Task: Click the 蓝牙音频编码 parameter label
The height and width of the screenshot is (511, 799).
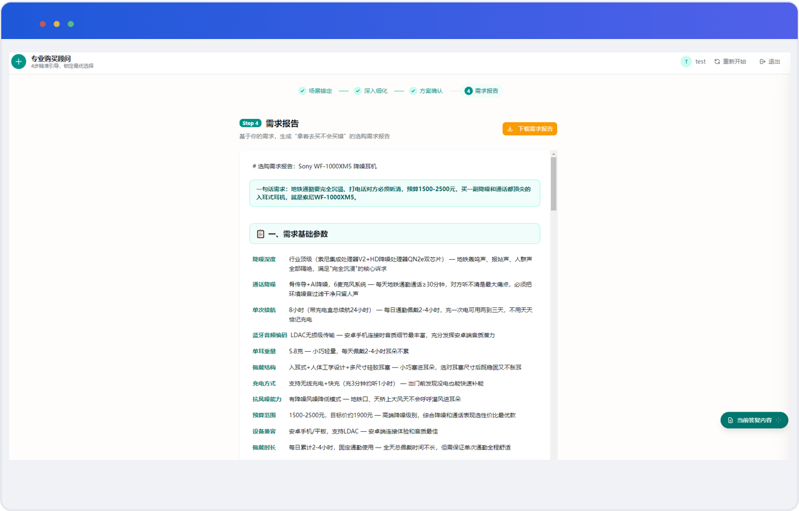Action: pyautogui.click(x=269, y=335)
